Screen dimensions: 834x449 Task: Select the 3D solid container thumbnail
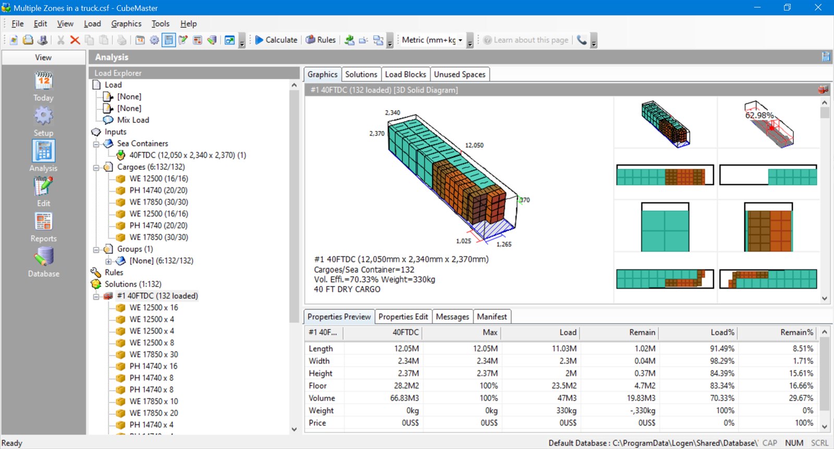point(665,123)
